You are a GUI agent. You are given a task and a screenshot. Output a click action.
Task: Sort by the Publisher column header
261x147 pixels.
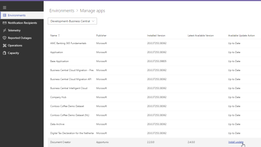pos(101,36)
